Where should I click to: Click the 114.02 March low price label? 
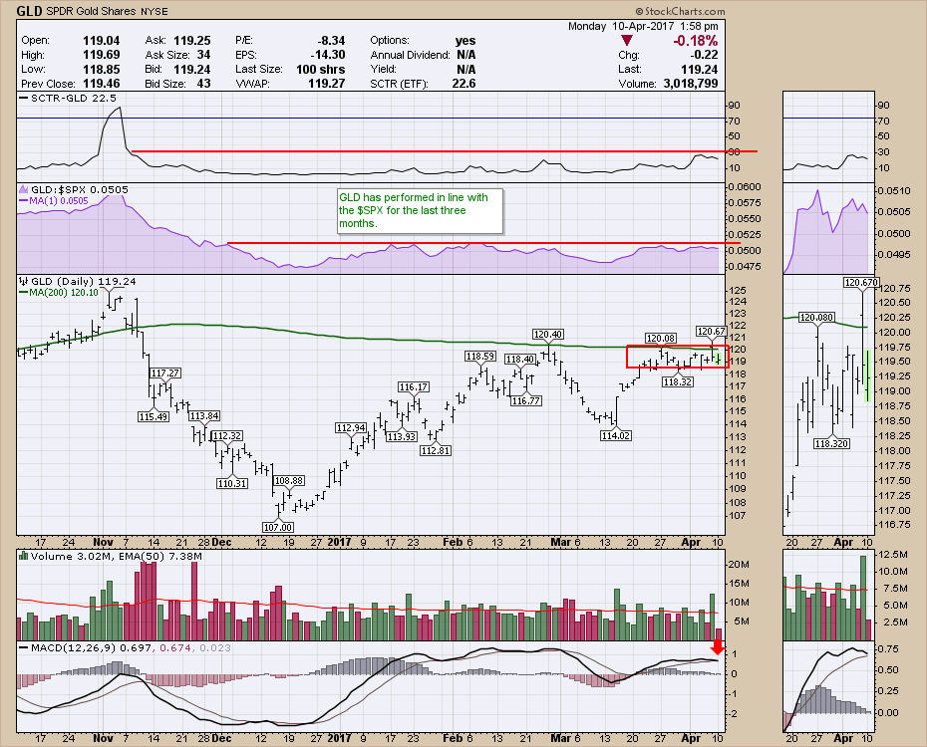point(615,436)
